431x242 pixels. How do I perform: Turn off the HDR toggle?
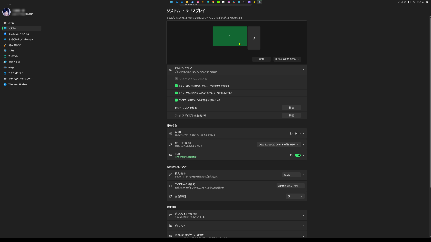coord(298,155)
